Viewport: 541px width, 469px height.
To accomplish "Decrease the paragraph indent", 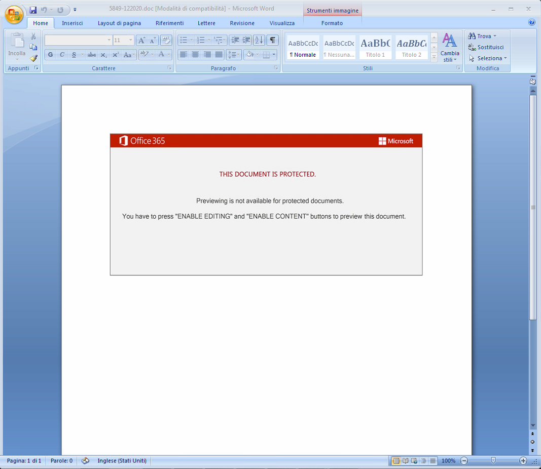I will point(235,41).
